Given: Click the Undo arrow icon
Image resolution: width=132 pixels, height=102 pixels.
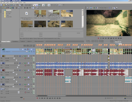Looking at the screenshot, I should click(26, 5).
